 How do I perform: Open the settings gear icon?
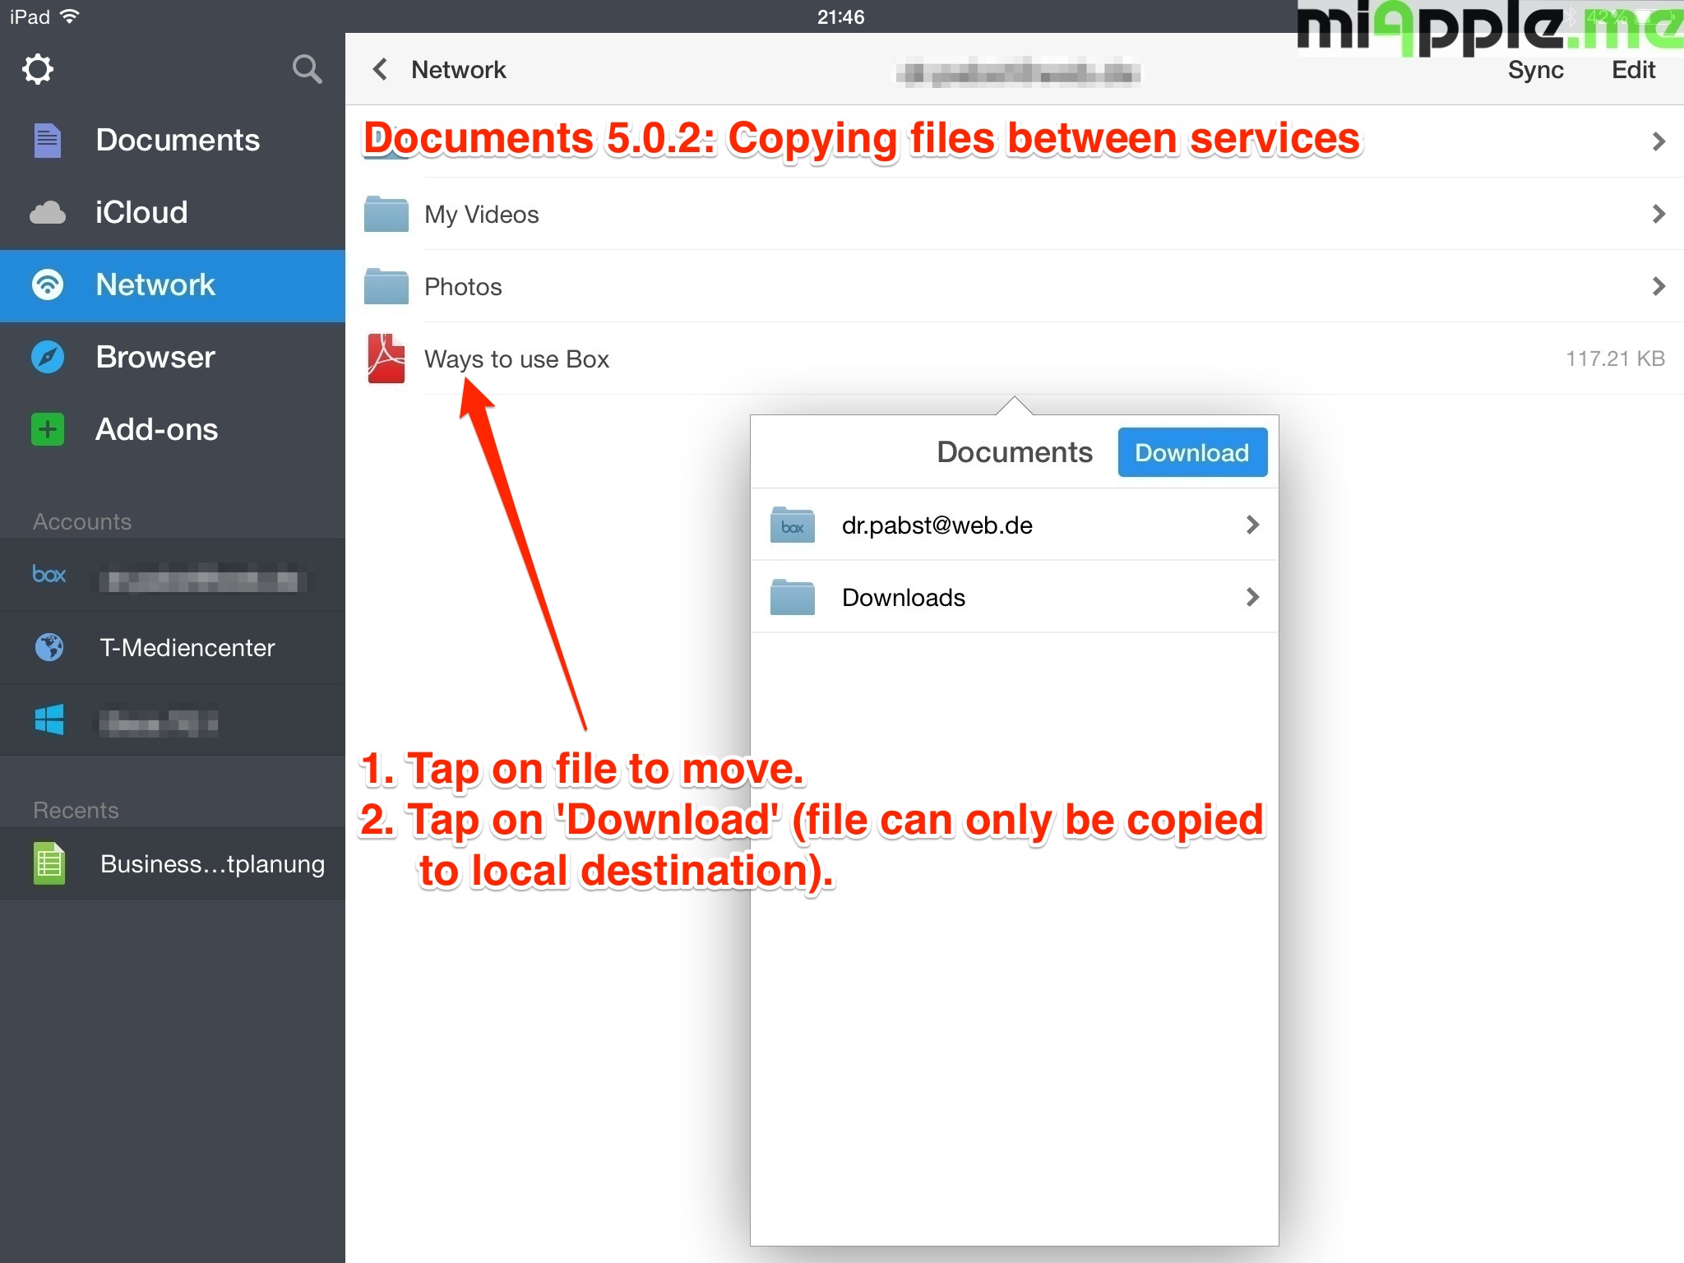pyautogui.click(x=38, y=69)
